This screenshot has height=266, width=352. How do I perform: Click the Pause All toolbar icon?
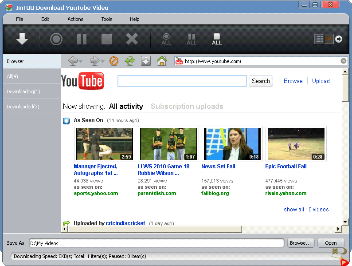pyautogui.click(x=192, y=39)
